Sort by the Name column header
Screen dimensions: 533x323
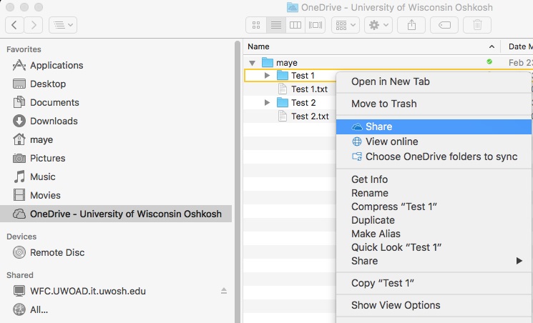371,46
